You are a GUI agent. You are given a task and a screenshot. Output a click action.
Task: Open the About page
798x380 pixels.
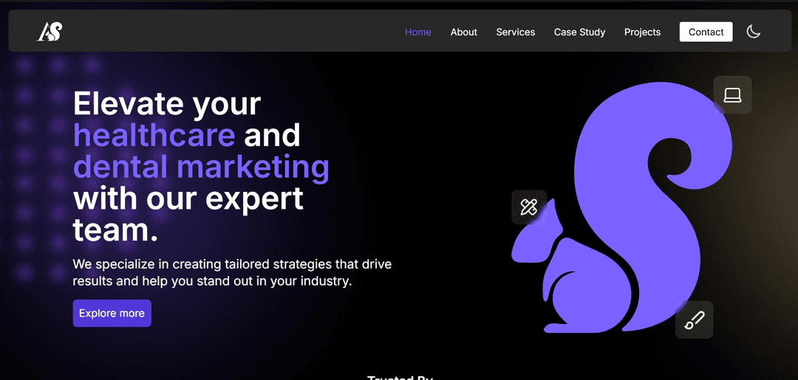click(464, 32)
